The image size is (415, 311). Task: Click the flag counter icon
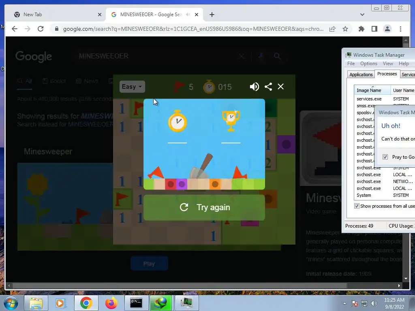[x=179, y=87]
